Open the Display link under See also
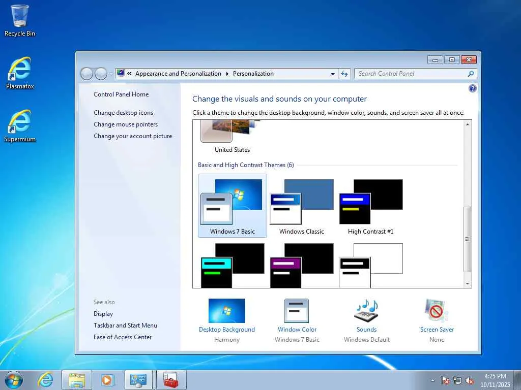 (x=103, y=314)
